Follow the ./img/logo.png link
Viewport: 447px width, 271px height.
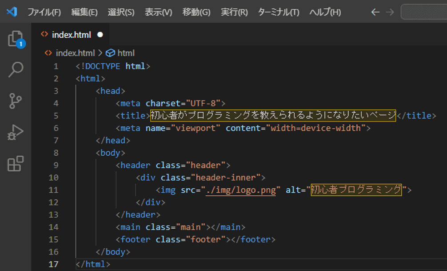pyautogui.click(x=241, y=190)
